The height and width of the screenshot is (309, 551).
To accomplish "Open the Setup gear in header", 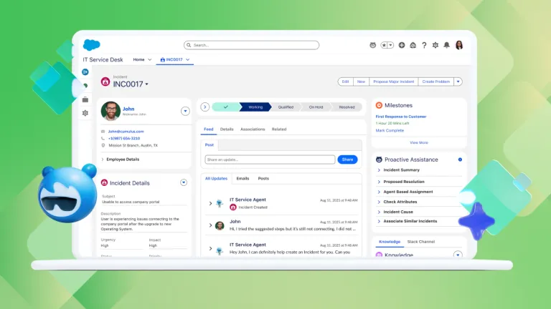I will coord(435,45).
